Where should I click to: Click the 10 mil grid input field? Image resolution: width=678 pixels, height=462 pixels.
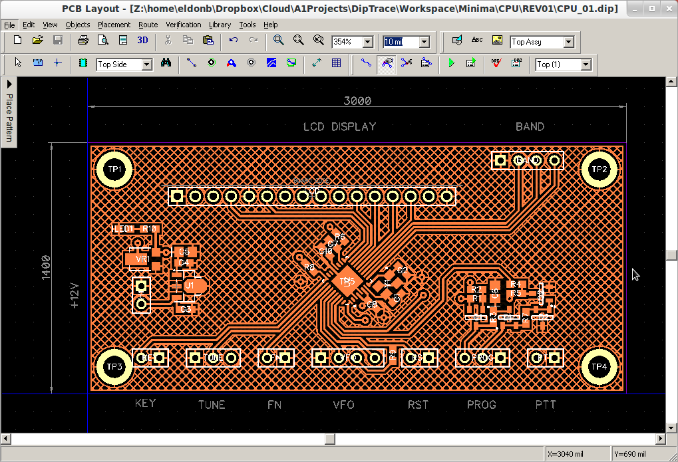[401, 42]
